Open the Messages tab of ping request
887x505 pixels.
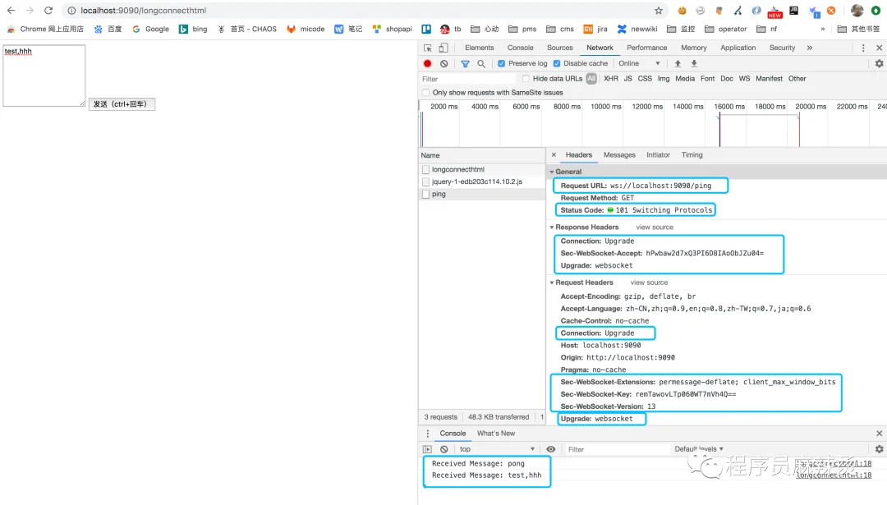(x=619, y=155)
